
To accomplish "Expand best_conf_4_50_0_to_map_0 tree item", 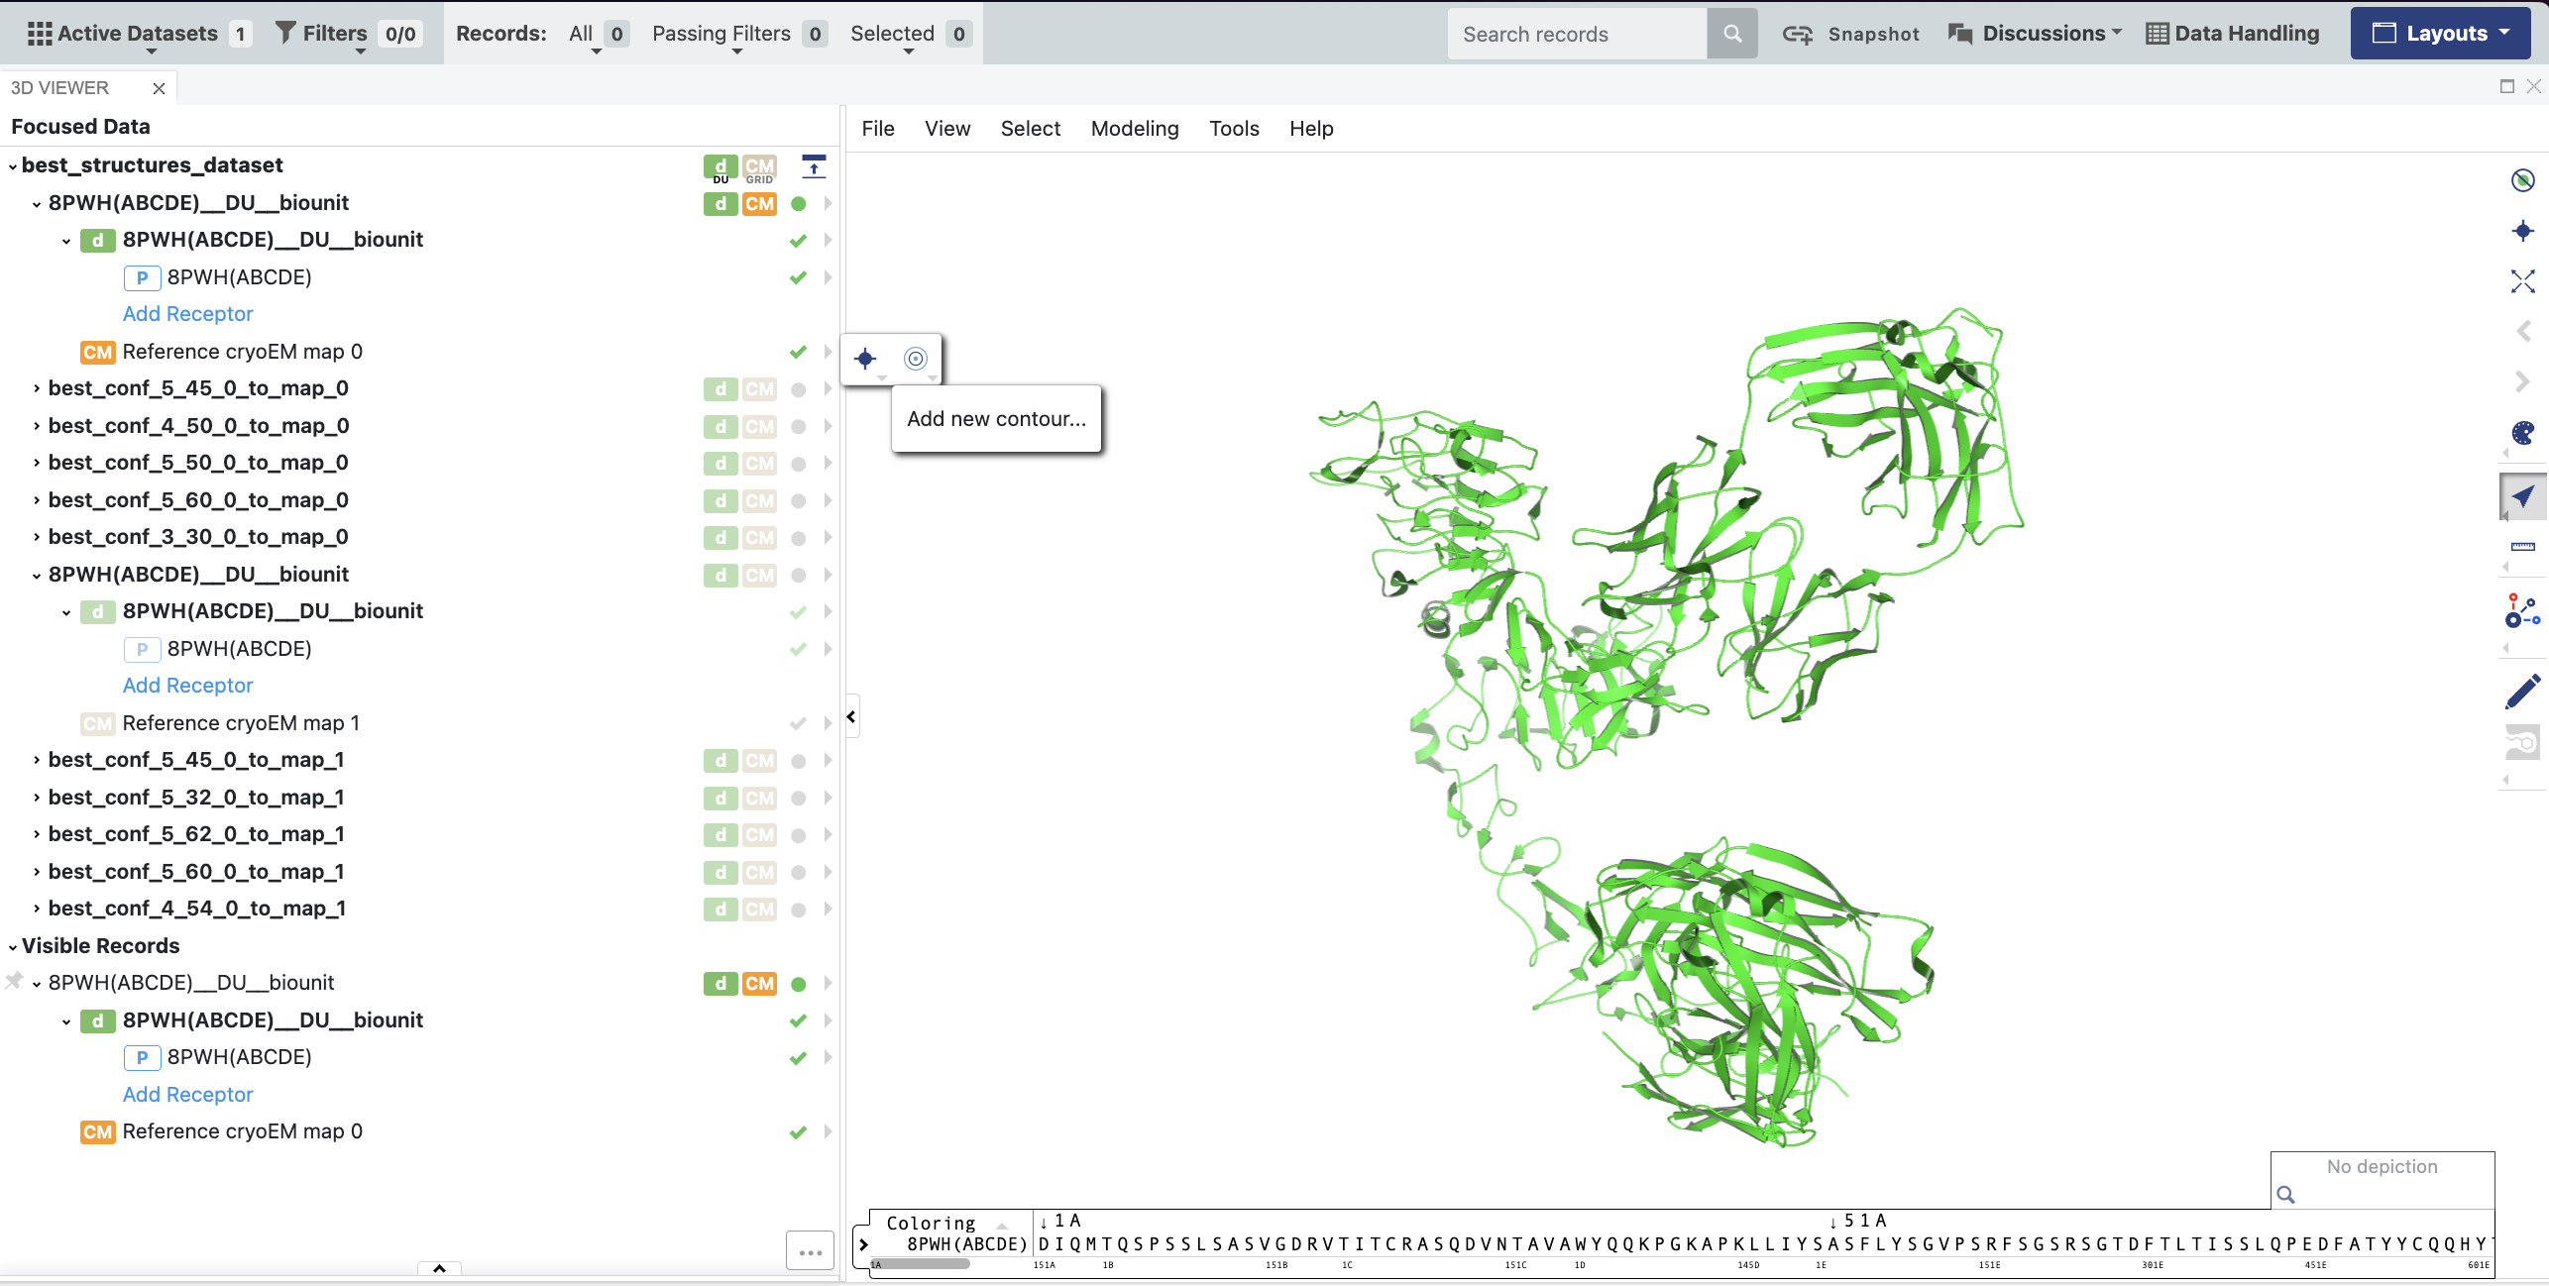I will pyautogui.click(x=37, y=427).
